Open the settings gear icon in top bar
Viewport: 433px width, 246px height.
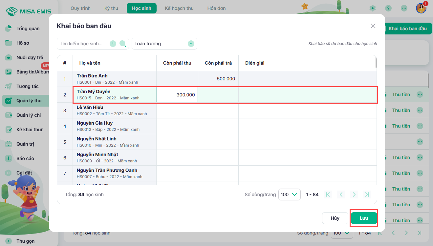[x=372, y=8]
